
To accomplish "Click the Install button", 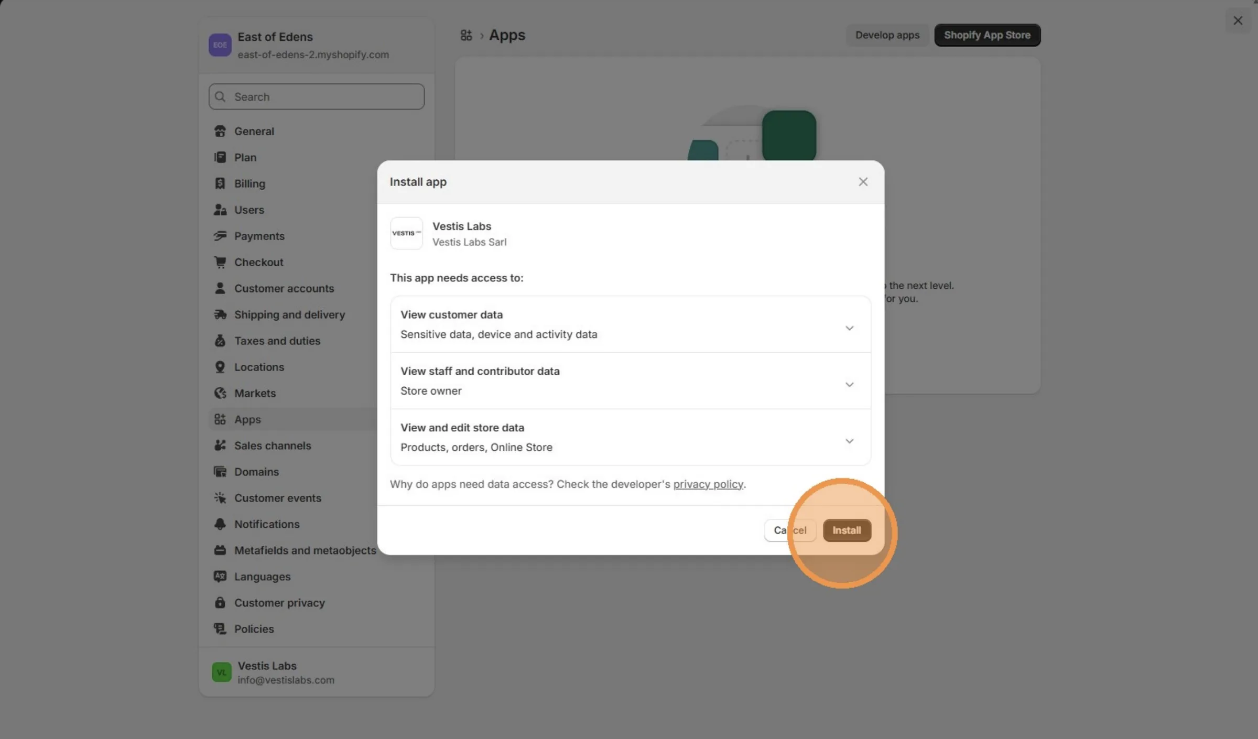I will (847, 530).
